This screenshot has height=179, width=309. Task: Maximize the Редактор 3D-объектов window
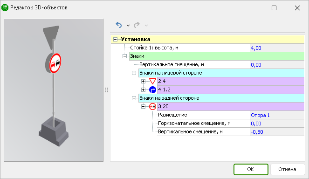(x=274, y=8)
